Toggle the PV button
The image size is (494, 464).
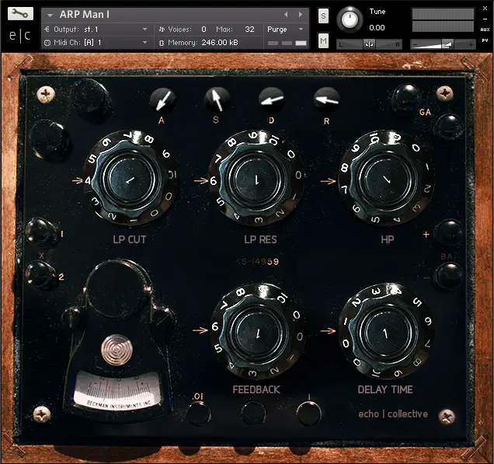click(x=485, y=40)
